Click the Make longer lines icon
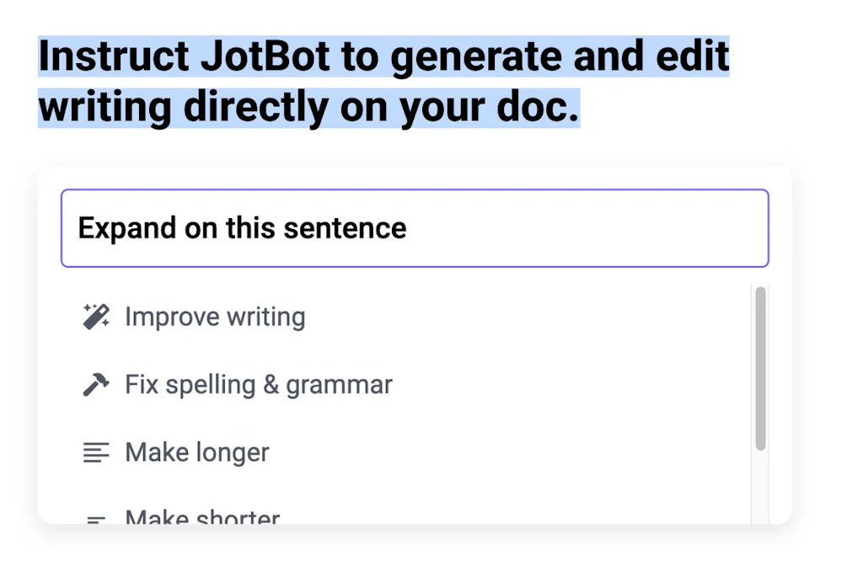Image resolution: width=863 pixels, height=561 pixels. [95, 452]
